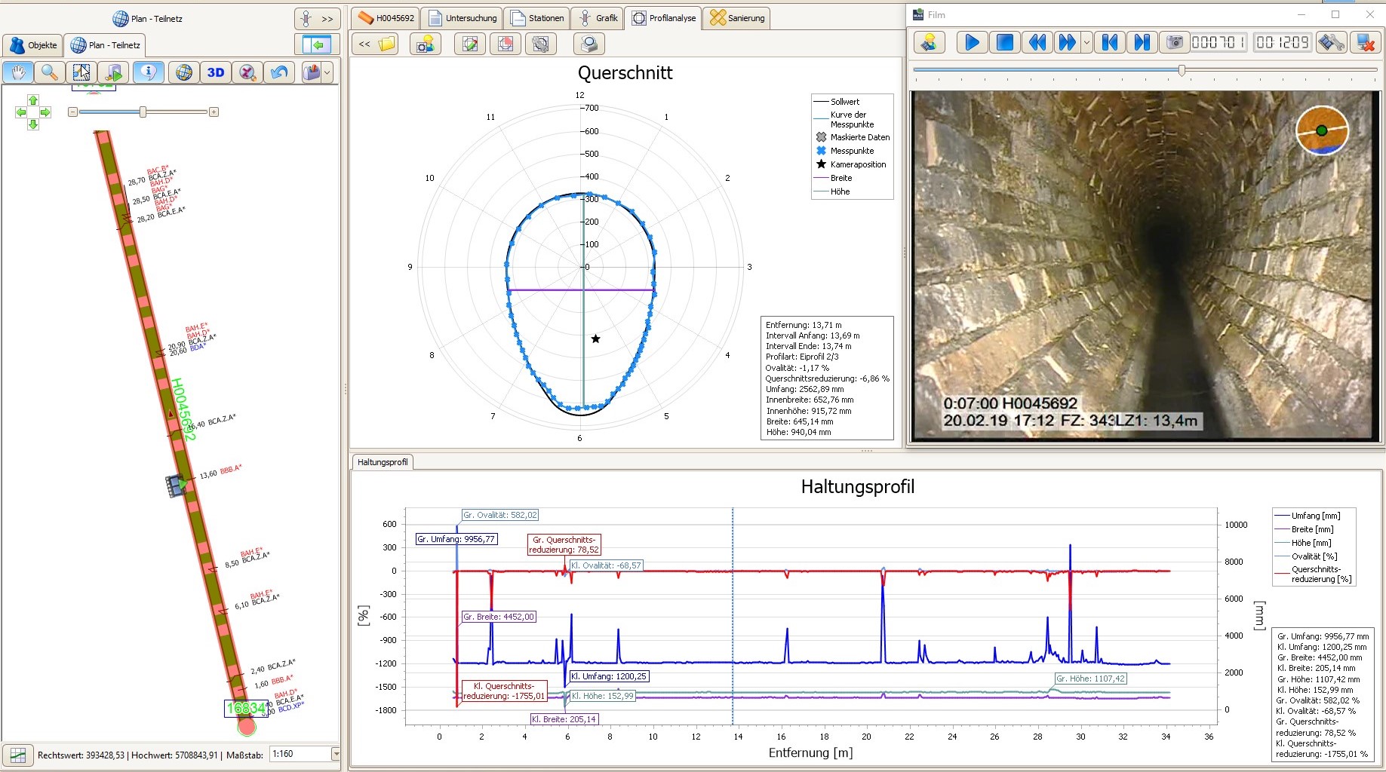Switch to the Objekte tab
This screenshot has height=772, width=1386.
coord(32,45)
